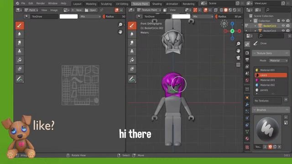This screenshot has width=292, height=164.
Task: Click the zoom magnifier in the 3D viewport
Action: click(238, 44)
